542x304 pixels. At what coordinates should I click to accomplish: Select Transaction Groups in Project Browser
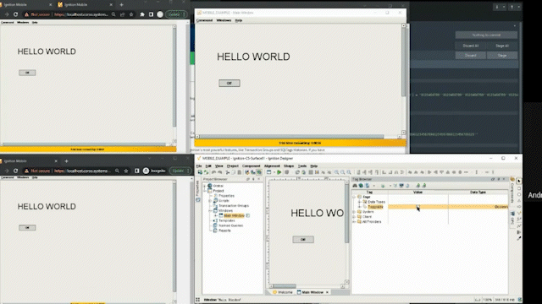point(234,205)
